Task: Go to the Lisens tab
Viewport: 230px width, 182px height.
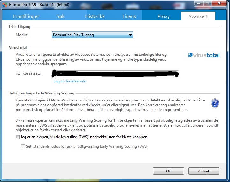Action: coord(129,16)
